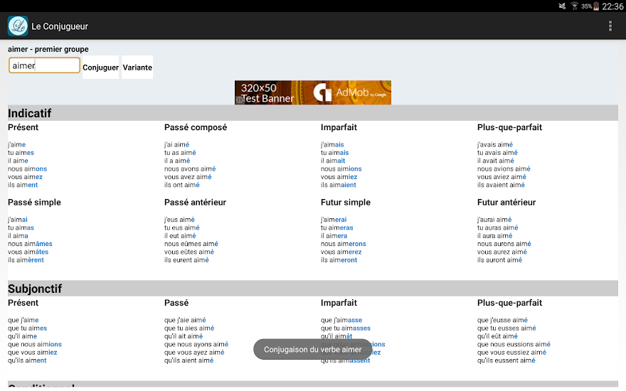Click the ad info icon on banner

[x=240, y=100]
